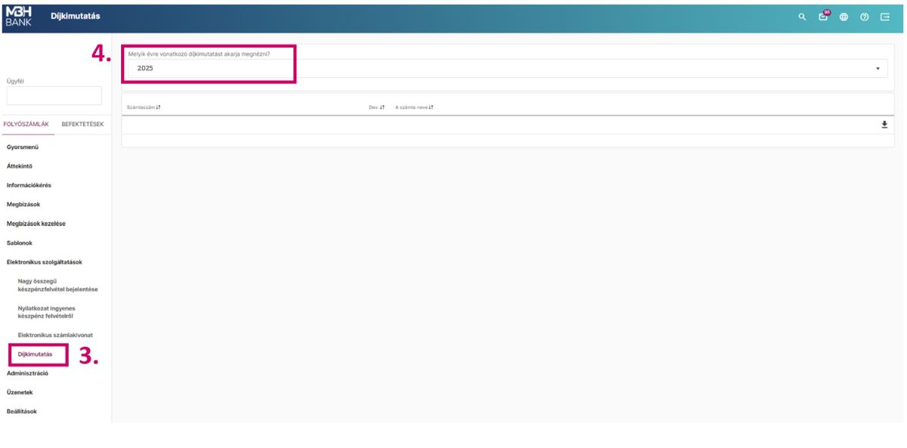Open Áttekintő menu item
This screenshot has width=907, height=448.
(x=20, y=166)
